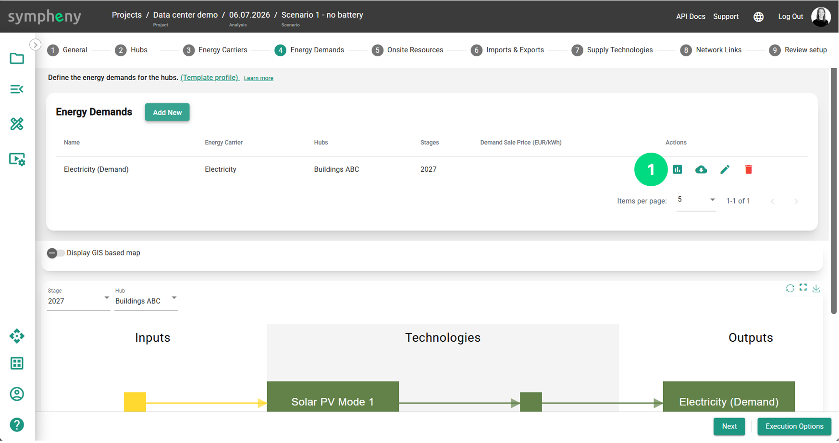Click the green intermediate carrier node
This screenshot has width=839, height=443.
point(531,402)
